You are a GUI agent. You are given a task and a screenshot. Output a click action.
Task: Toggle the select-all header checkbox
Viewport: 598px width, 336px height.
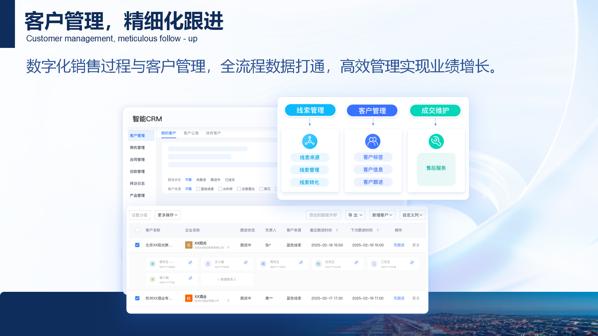click(137, 230)
